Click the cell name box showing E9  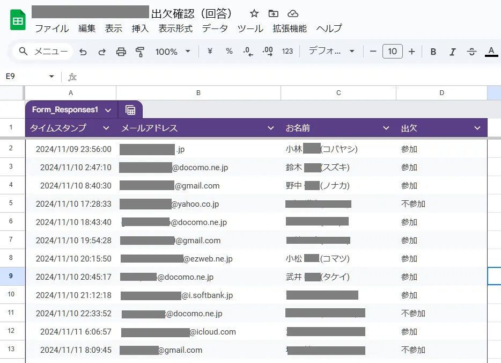[x=30, y=77]
